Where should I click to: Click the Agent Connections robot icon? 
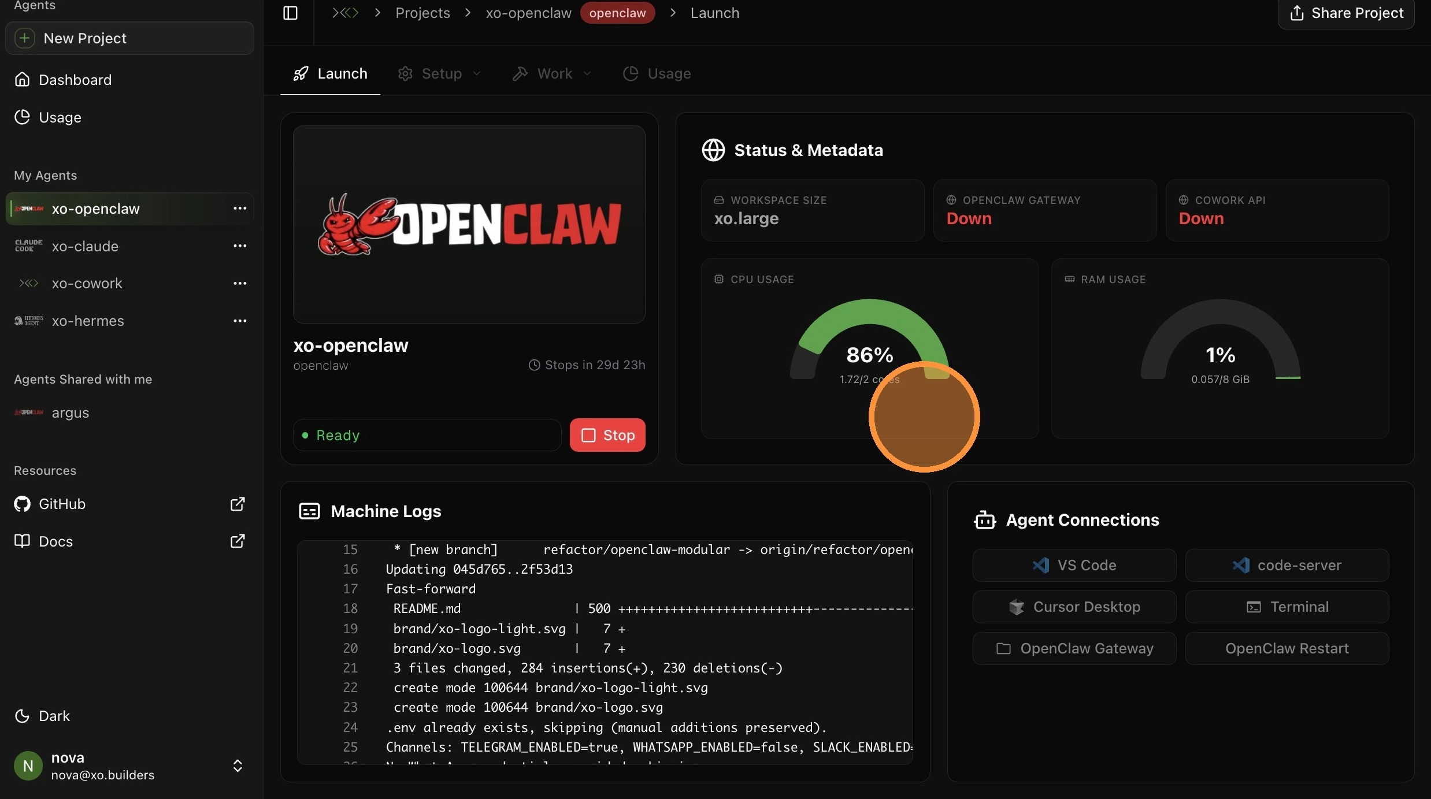click(x=985, y=520)
